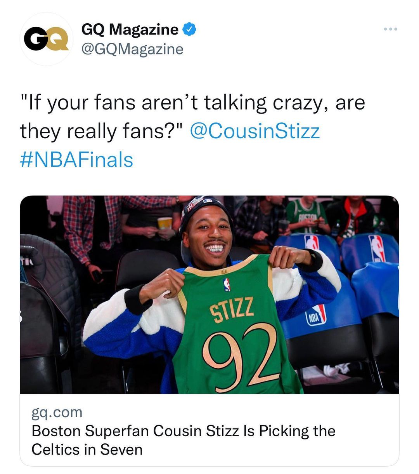Open the @GQMagazine handle

click(132, 49)
